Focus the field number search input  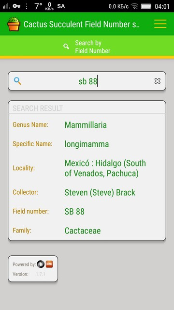(87, 81)
